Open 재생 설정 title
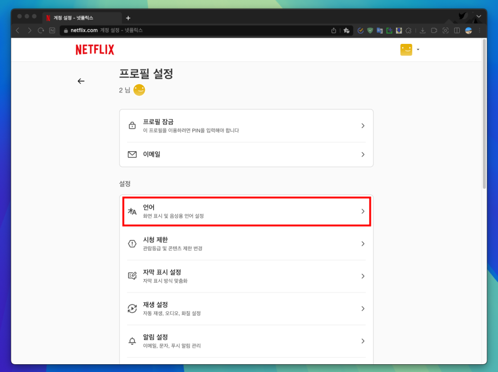This screenshot has height=372, width=498. [155, 304]
